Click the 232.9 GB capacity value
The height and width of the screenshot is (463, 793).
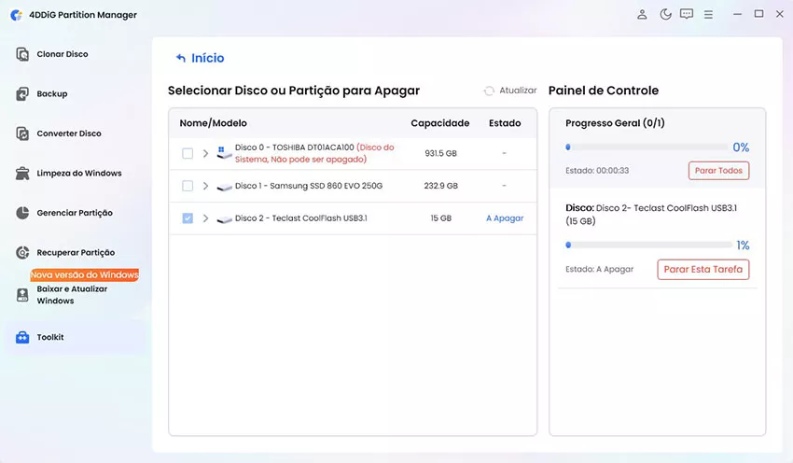[440, 186]
